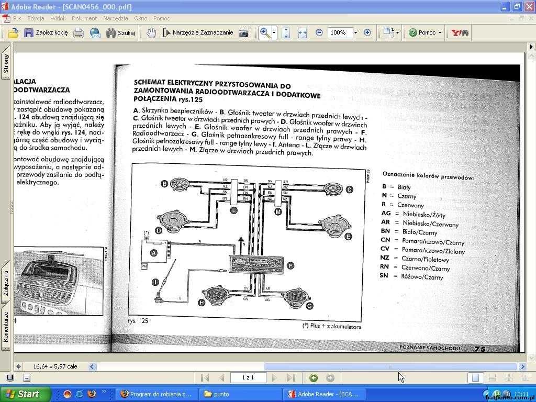
Task: Open the Komentarze side panel tab
Action: tap(5, 327)
